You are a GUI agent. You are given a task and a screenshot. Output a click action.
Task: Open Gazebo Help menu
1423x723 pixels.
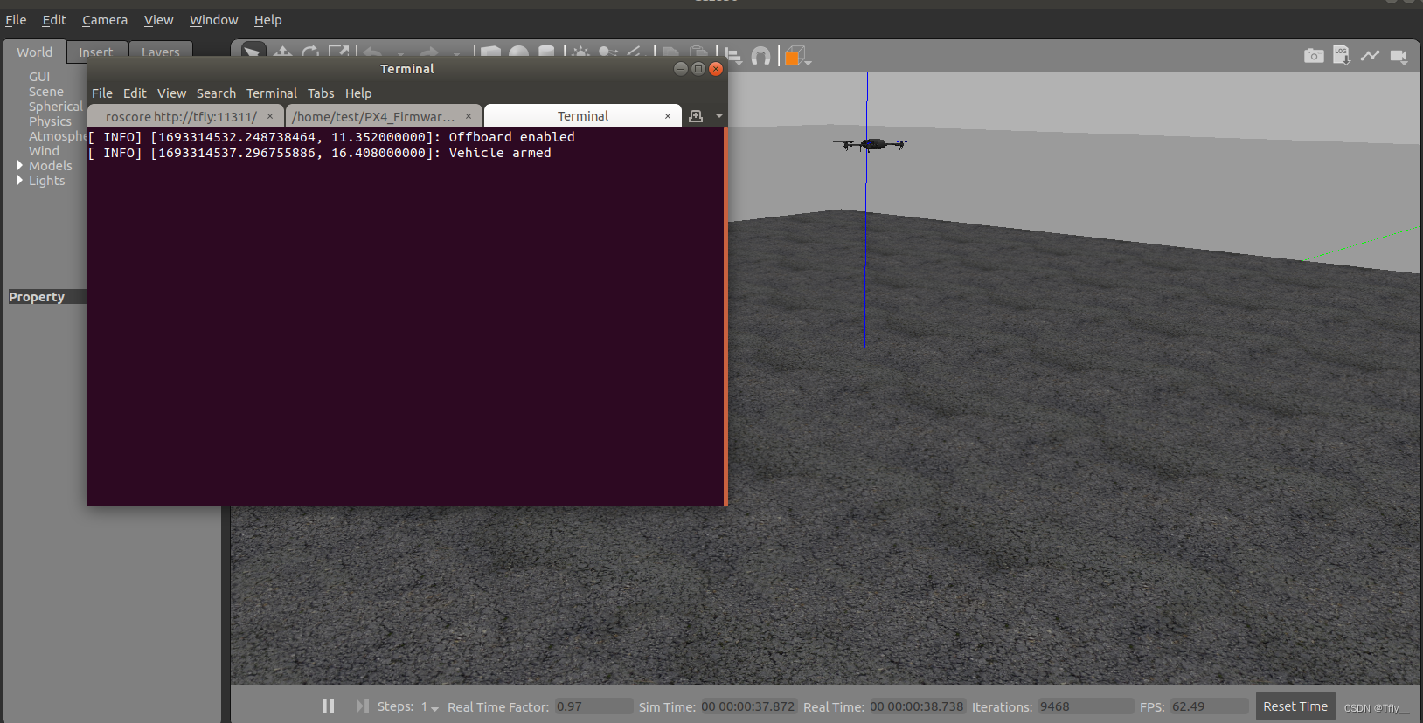267,20
